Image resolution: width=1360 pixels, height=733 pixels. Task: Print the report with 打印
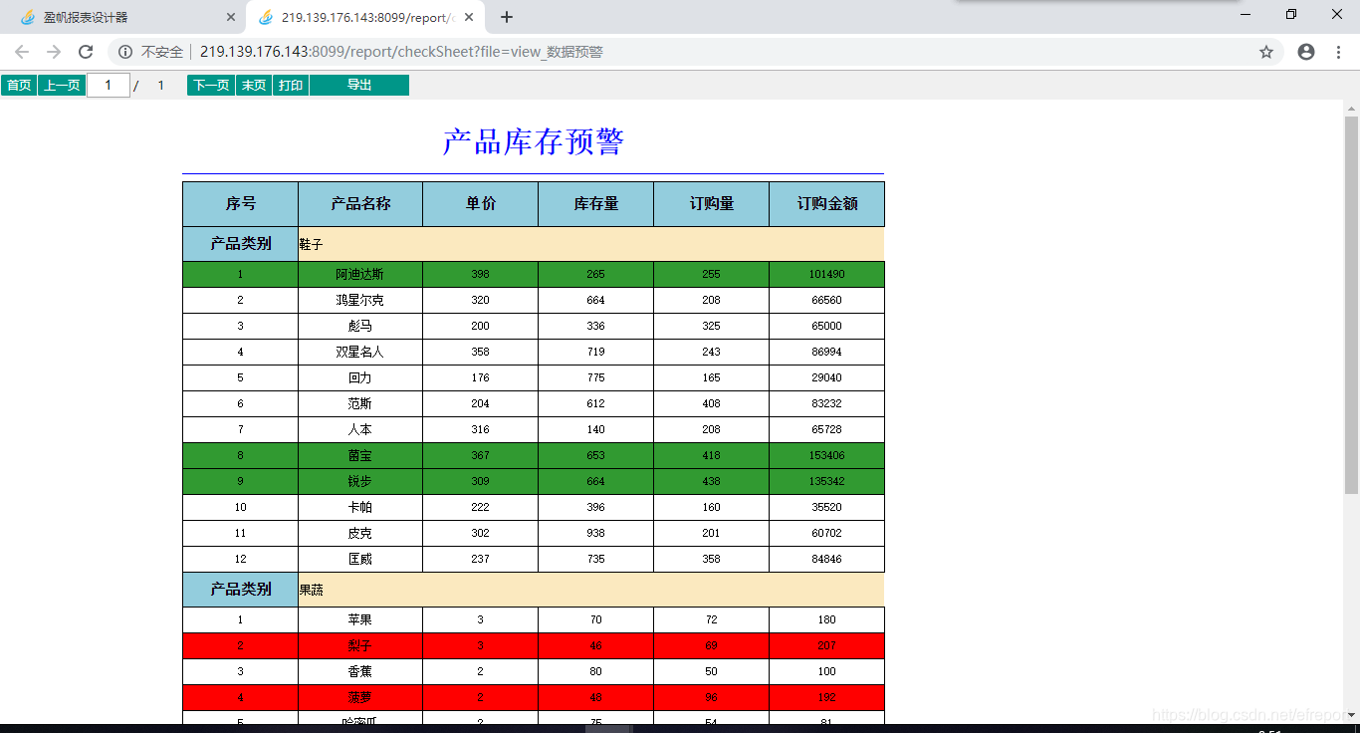tap(291, 86)
